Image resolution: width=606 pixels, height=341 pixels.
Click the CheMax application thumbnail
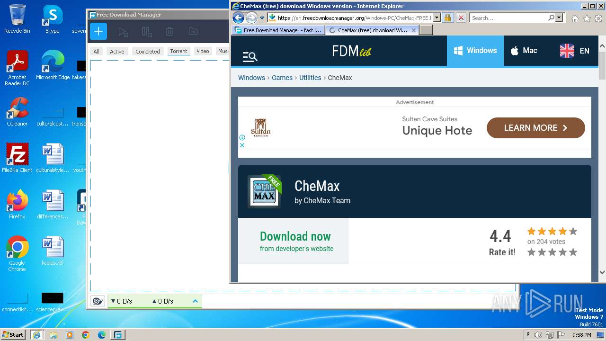coord(264,191)
